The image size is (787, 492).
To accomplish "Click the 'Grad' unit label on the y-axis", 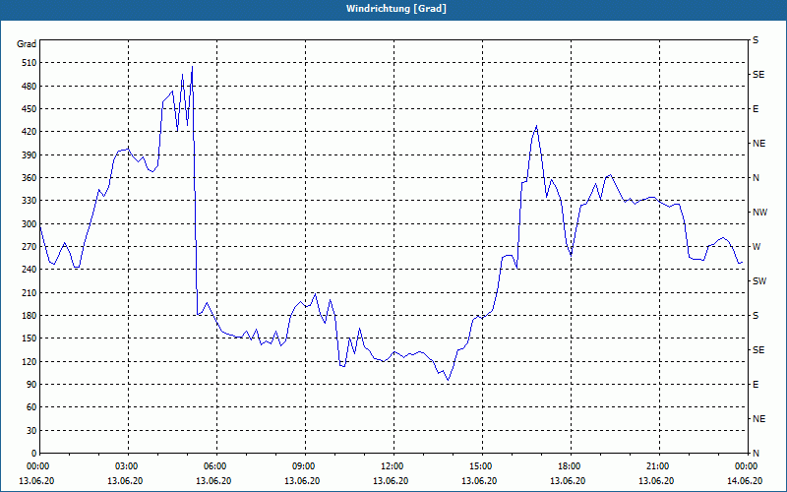I will pos(27,44).
